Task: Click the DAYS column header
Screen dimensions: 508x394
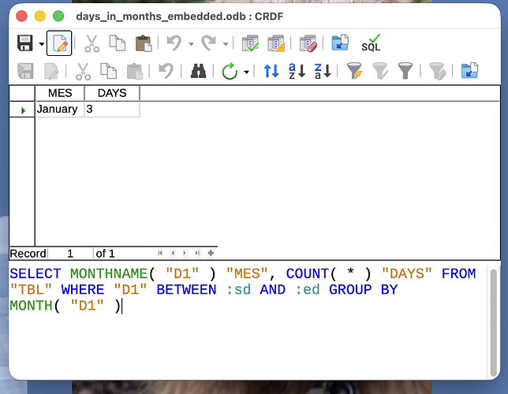Action: click(112, 93)
